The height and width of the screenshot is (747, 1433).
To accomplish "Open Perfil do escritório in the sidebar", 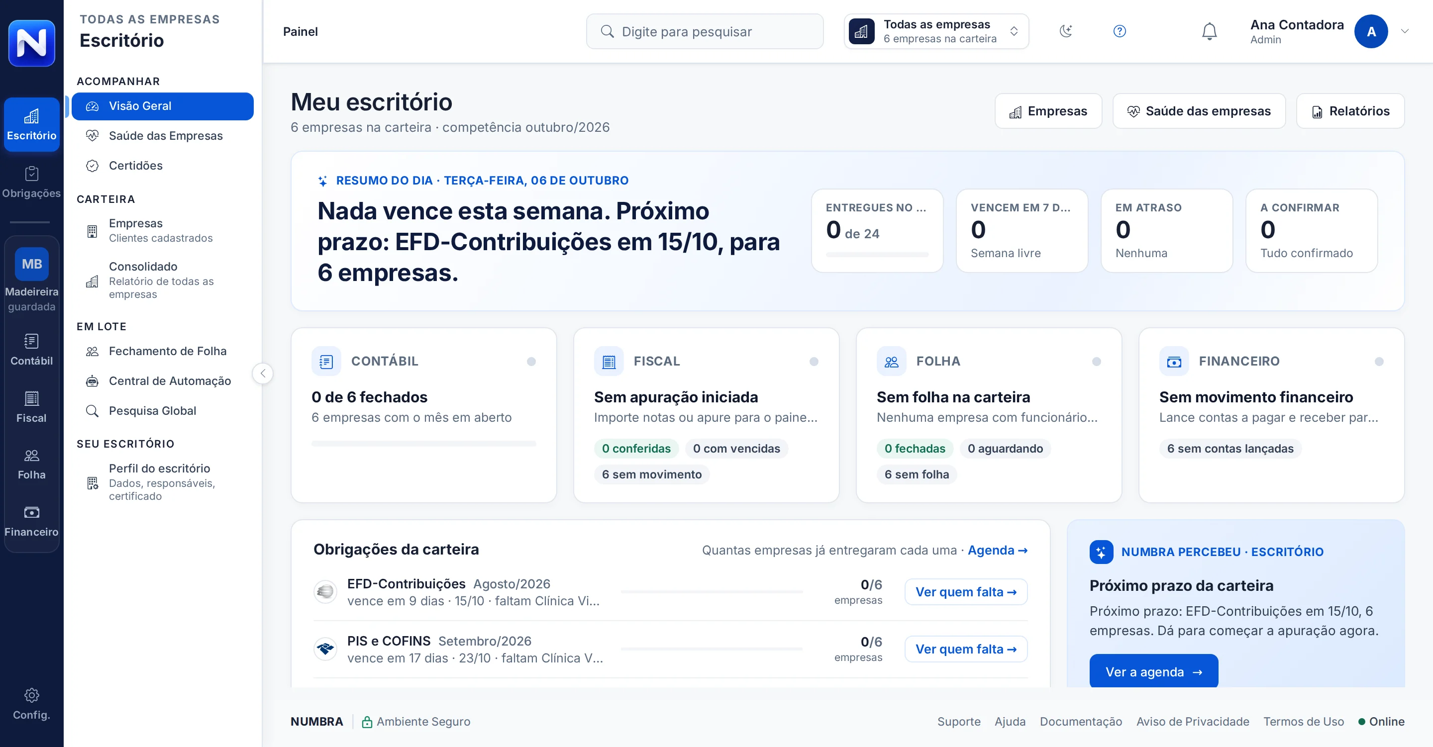I will (162, 482).
